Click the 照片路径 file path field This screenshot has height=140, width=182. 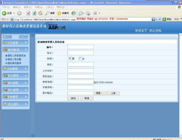coord(81,93)
